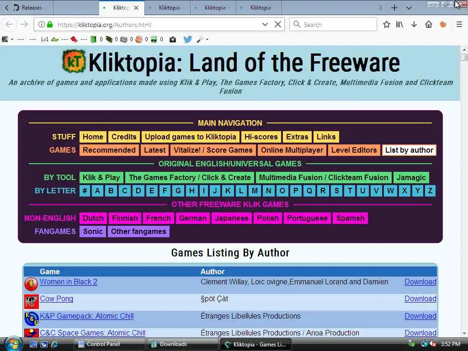The height and width of the screenshot is (351, 468).
Task: Click the browser forward arrow button
Action: coord(25,25)
